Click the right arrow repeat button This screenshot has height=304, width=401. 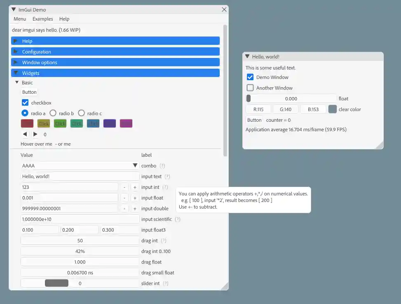pyautogui.click(x=35, y=134)
